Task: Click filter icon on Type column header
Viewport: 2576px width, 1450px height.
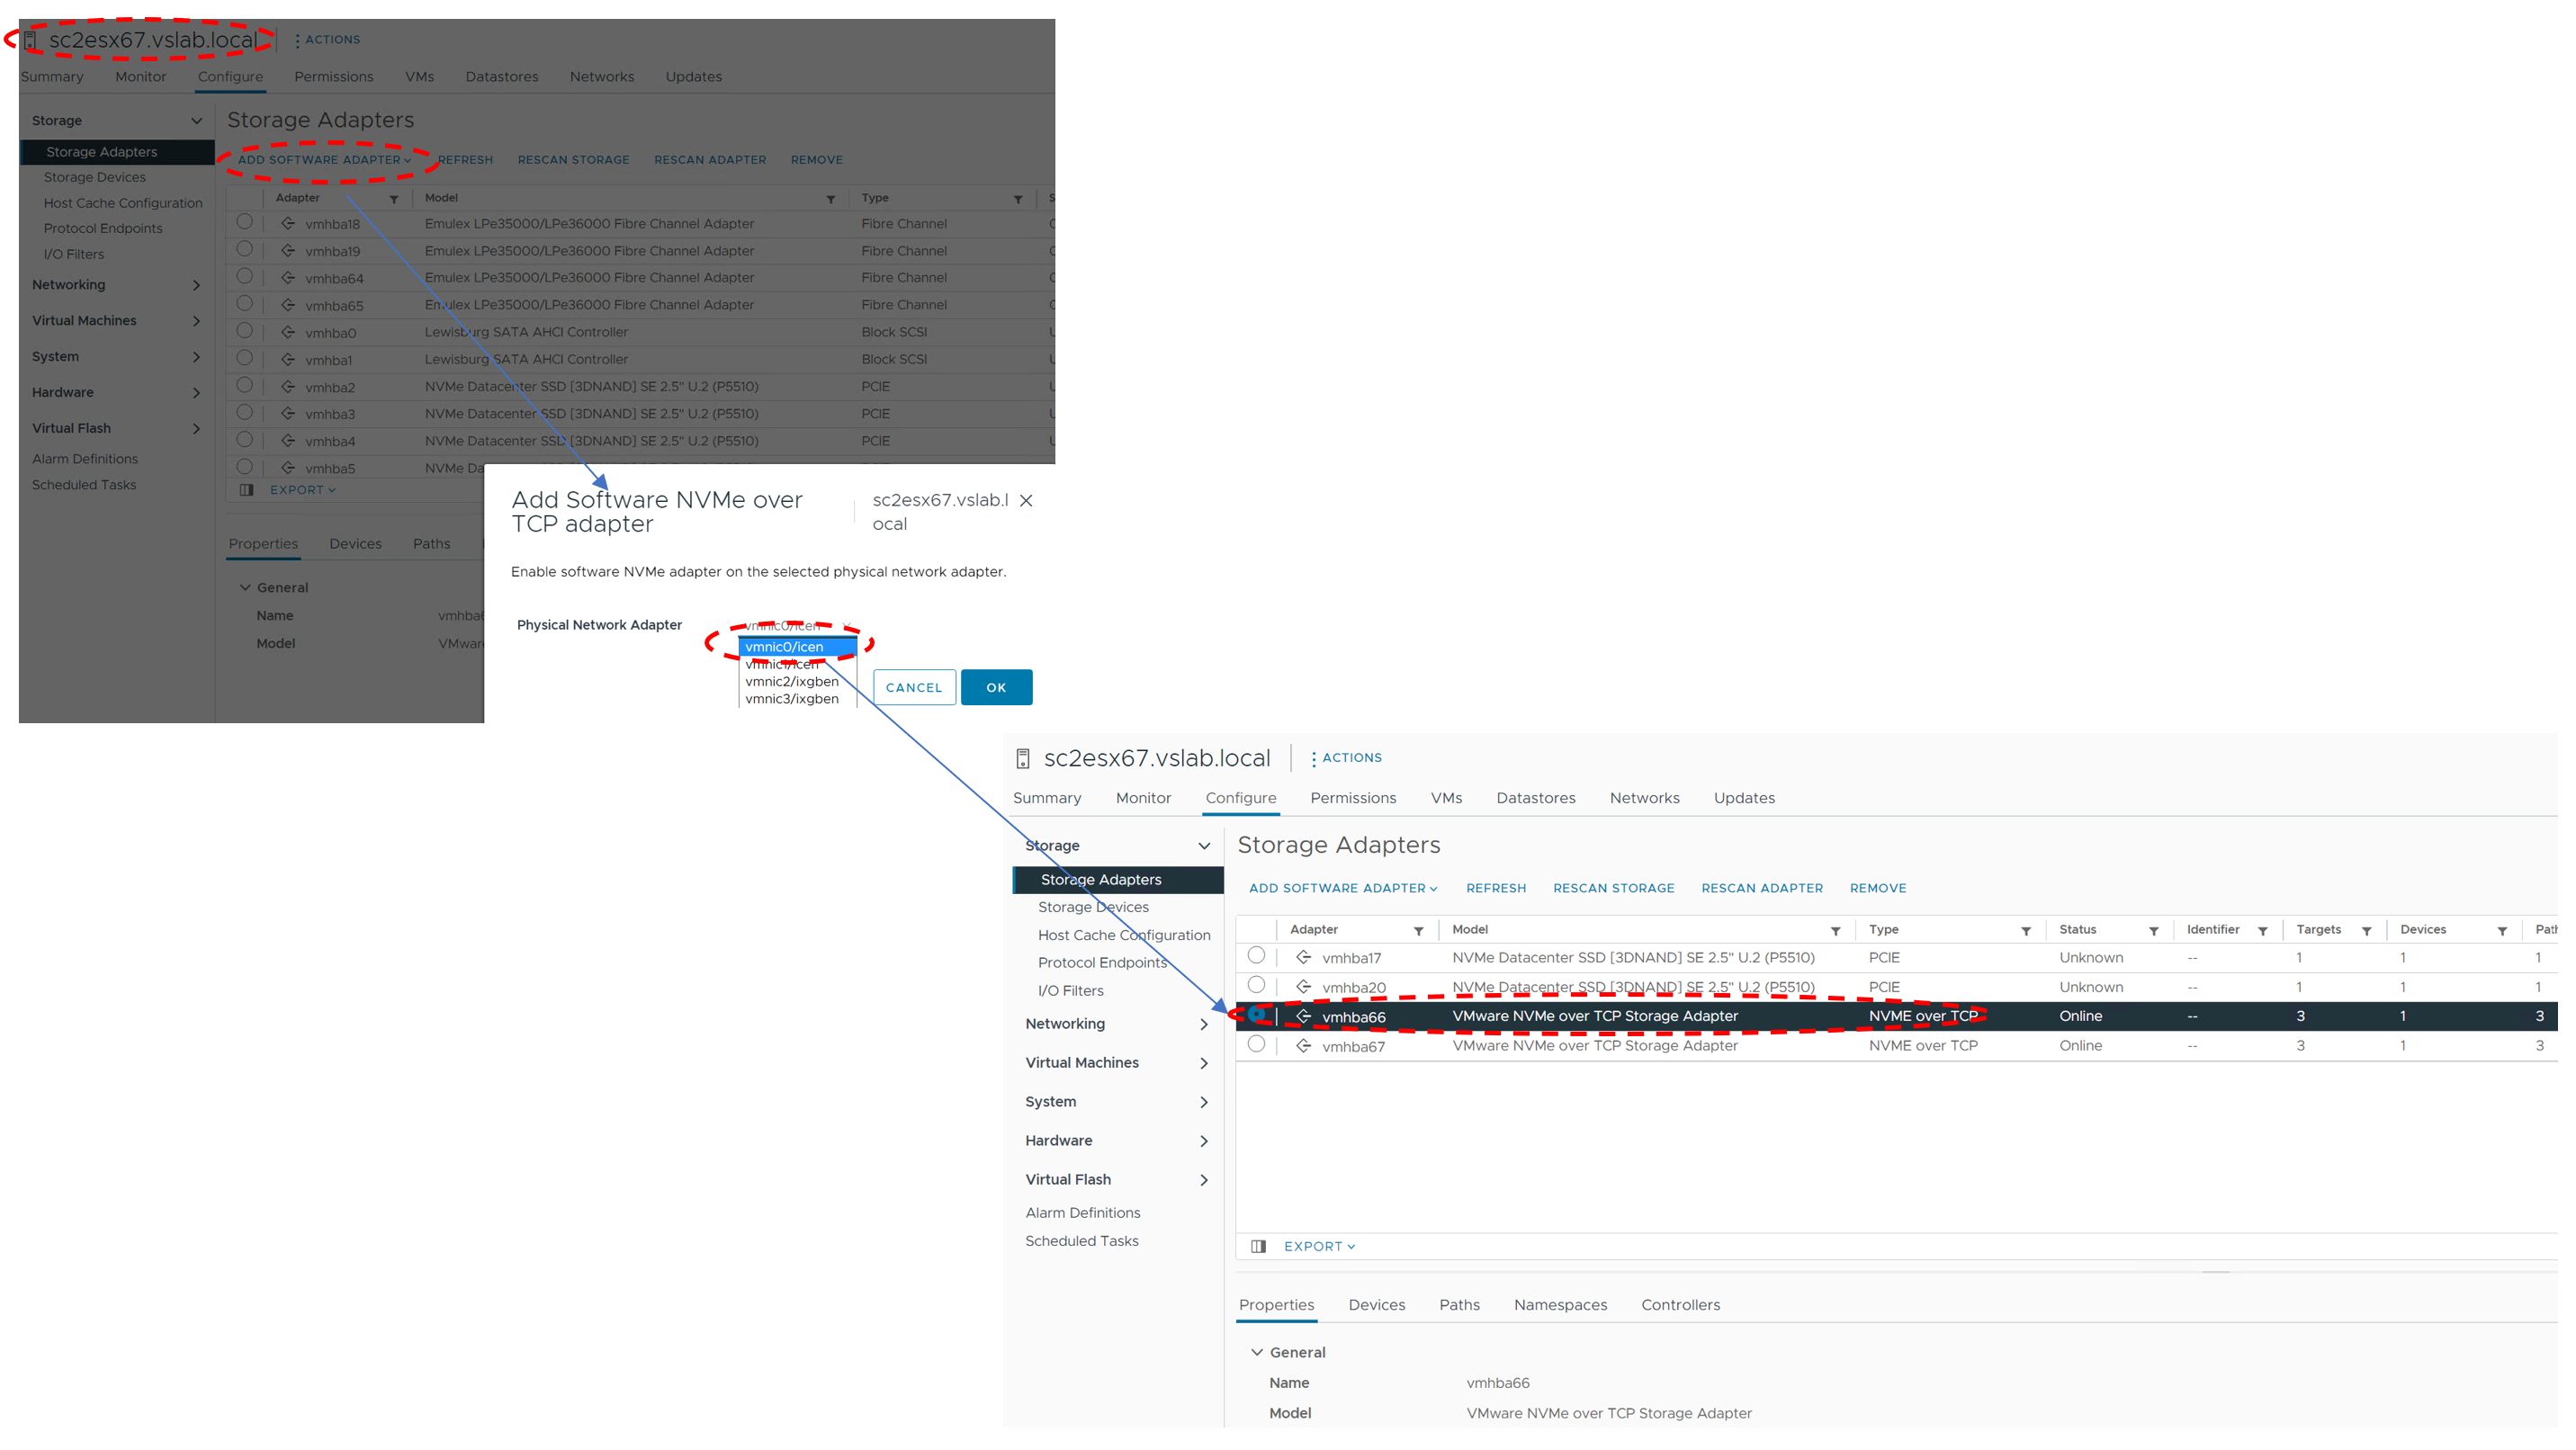Action: tap(2025, 931)
